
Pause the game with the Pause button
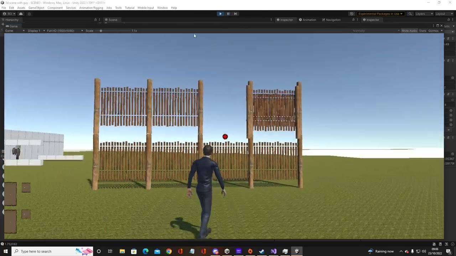pyautogui.click(x=228, y=14)
